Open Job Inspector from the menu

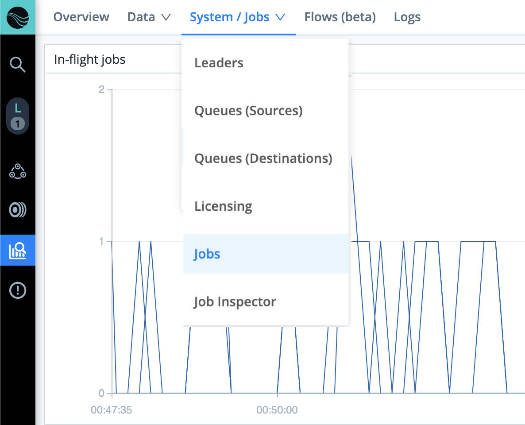[x=235, y=301]
